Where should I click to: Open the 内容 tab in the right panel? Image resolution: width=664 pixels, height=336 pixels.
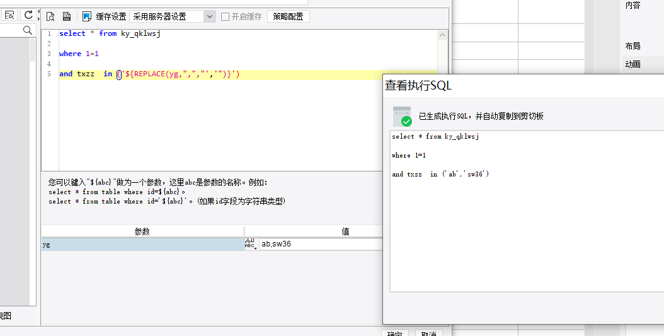click(x=633, y=5)
